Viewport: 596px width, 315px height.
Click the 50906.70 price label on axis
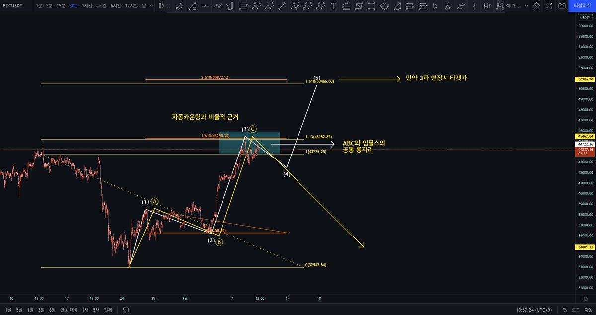coord(585,79)
